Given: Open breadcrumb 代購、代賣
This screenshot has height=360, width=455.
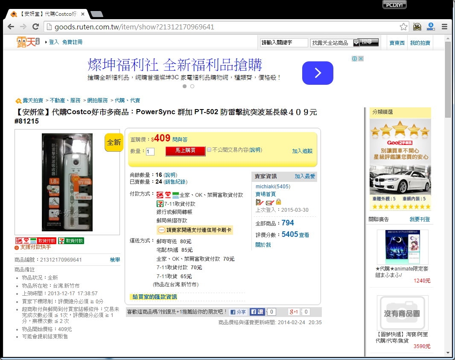Looking at the screenshot, I should point(127,101).
